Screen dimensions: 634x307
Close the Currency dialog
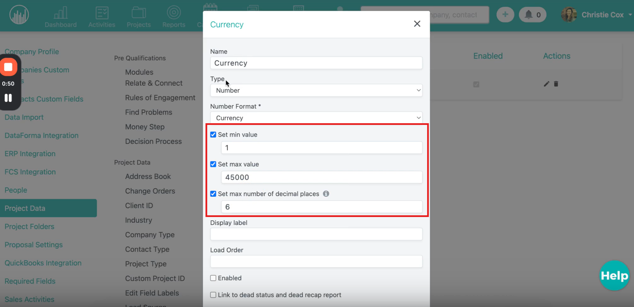pyautogui.click(x=417, y=24)
